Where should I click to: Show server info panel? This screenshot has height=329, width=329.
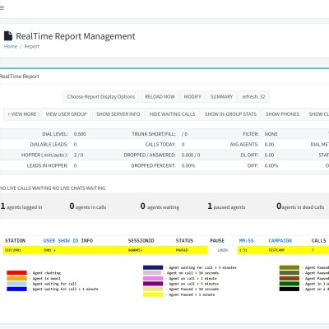(x=118, y=114)
